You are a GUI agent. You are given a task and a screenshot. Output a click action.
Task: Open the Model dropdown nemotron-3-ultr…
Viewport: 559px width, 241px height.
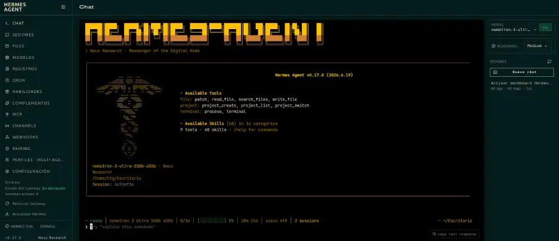[514, 30]
